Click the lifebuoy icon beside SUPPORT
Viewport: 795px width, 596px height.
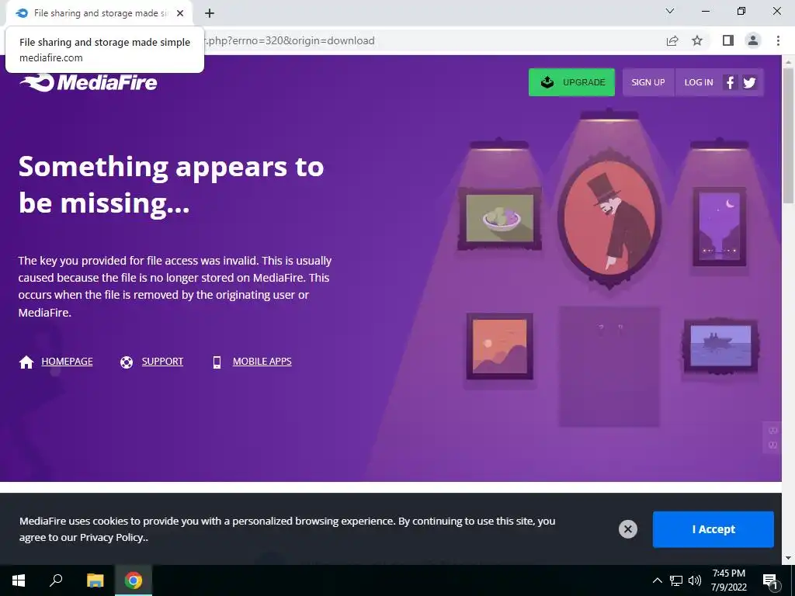(x=127, y=362)
